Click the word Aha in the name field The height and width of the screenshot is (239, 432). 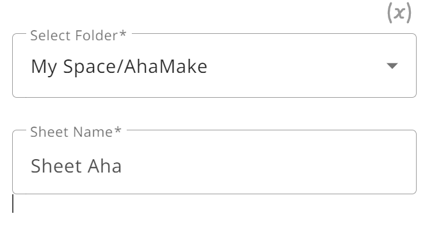(x=105, y=166)
